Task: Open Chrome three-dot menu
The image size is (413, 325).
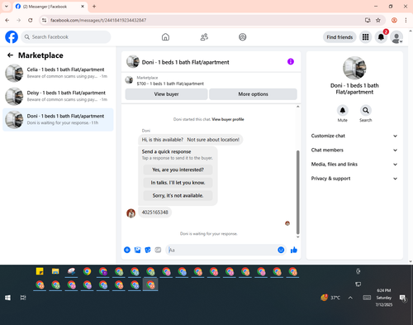Action: 406,20
